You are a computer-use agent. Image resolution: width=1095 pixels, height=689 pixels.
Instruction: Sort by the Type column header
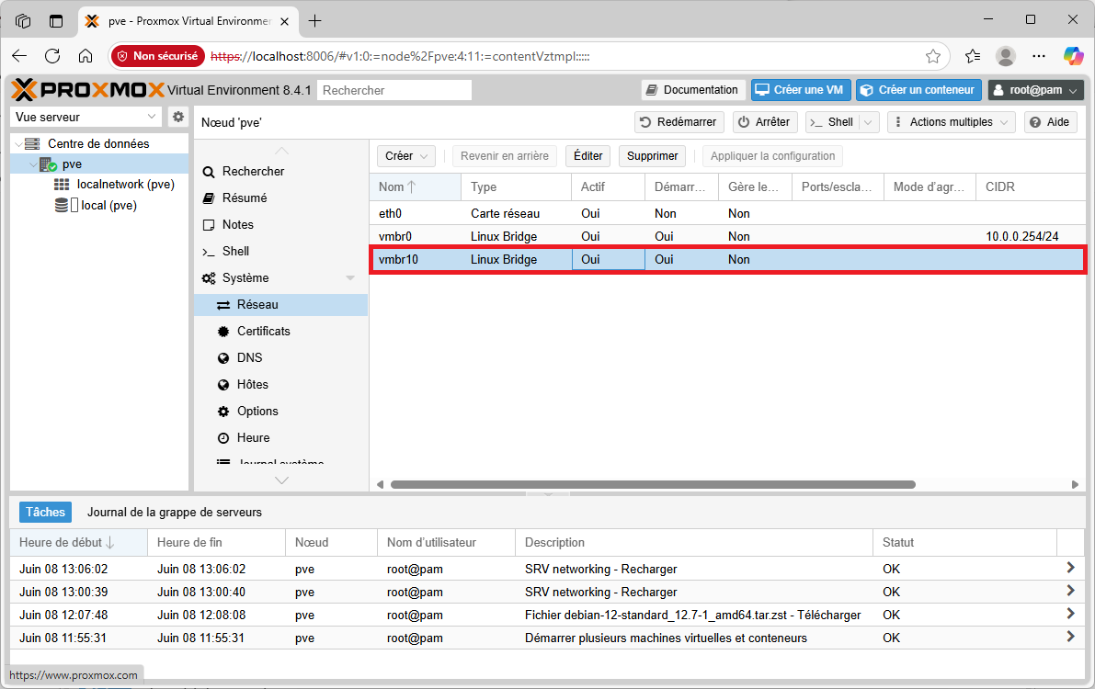[x=516, y=187]
